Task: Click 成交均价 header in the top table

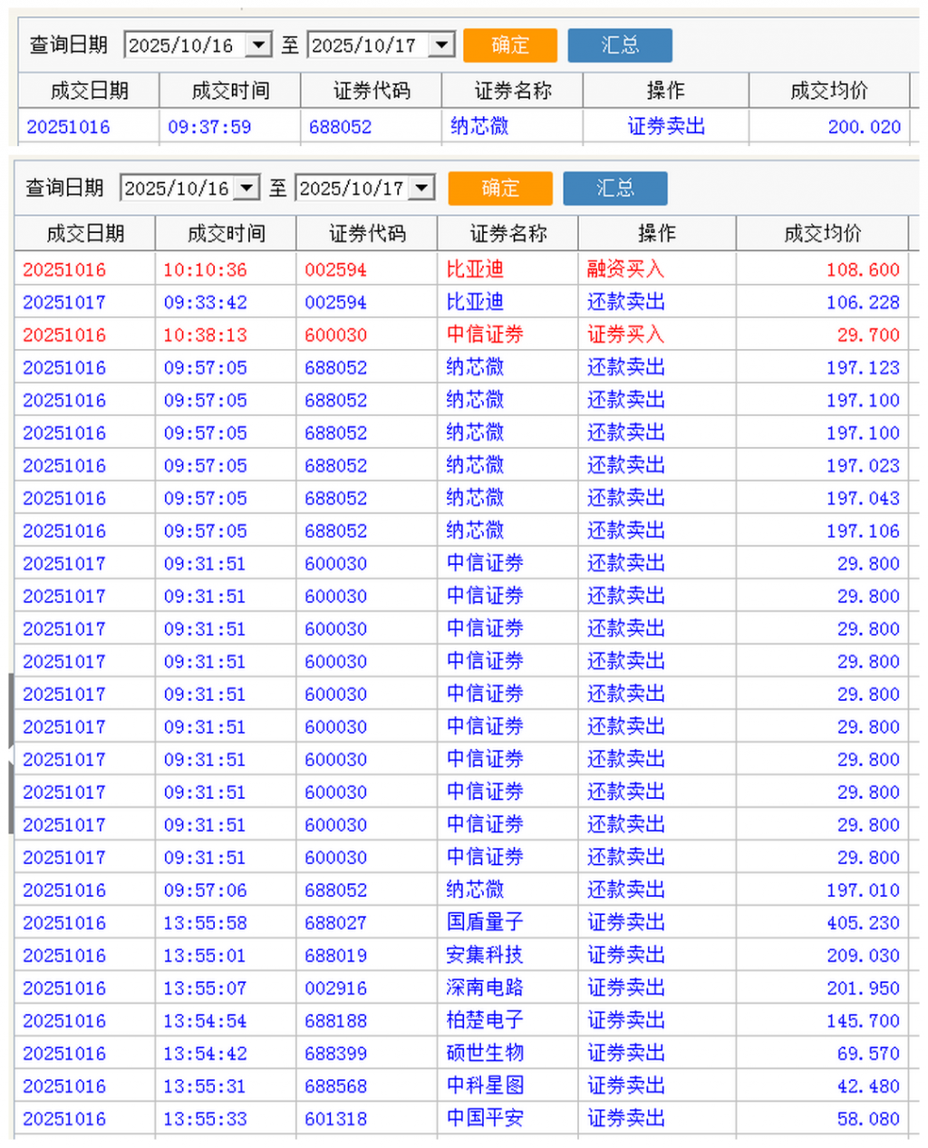Action: (828, 91)
